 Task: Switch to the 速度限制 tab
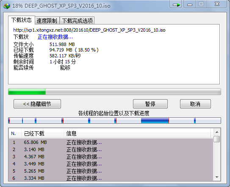point(47,21)
